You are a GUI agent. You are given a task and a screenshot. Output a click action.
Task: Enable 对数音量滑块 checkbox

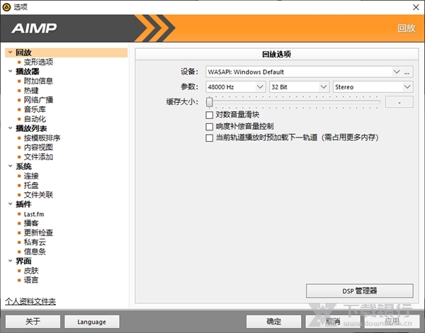point(209,115)
